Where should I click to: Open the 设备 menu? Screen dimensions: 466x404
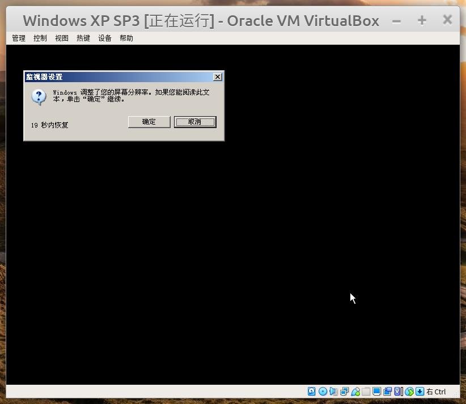pyautogui.click(x=104, y=38)
